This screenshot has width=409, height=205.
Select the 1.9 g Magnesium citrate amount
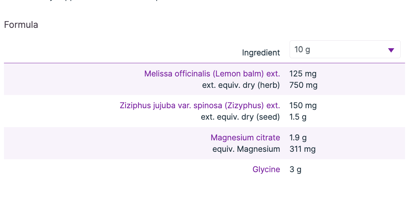click(298, 138)
